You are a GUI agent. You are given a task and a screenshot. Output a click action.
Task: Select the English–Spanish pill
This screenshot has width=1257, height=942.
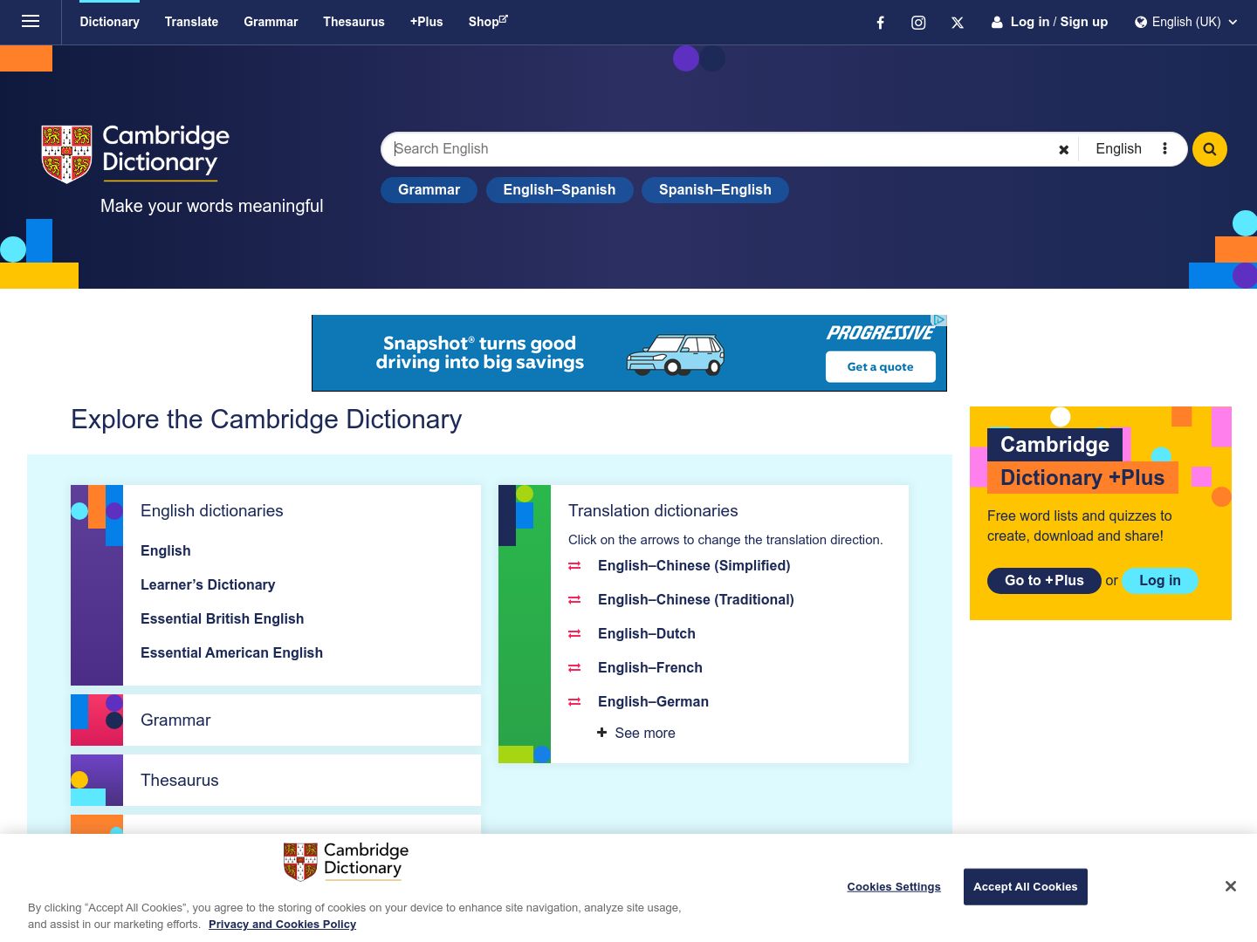click(560, 190)
